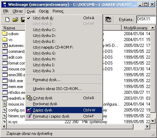Select the emm386 file name
Image resolution: width=157 pixels, height=138 pixels.
pos(17,75)
